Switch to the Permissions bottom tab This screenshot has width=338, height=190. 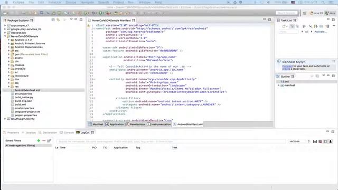click(135, 125)
